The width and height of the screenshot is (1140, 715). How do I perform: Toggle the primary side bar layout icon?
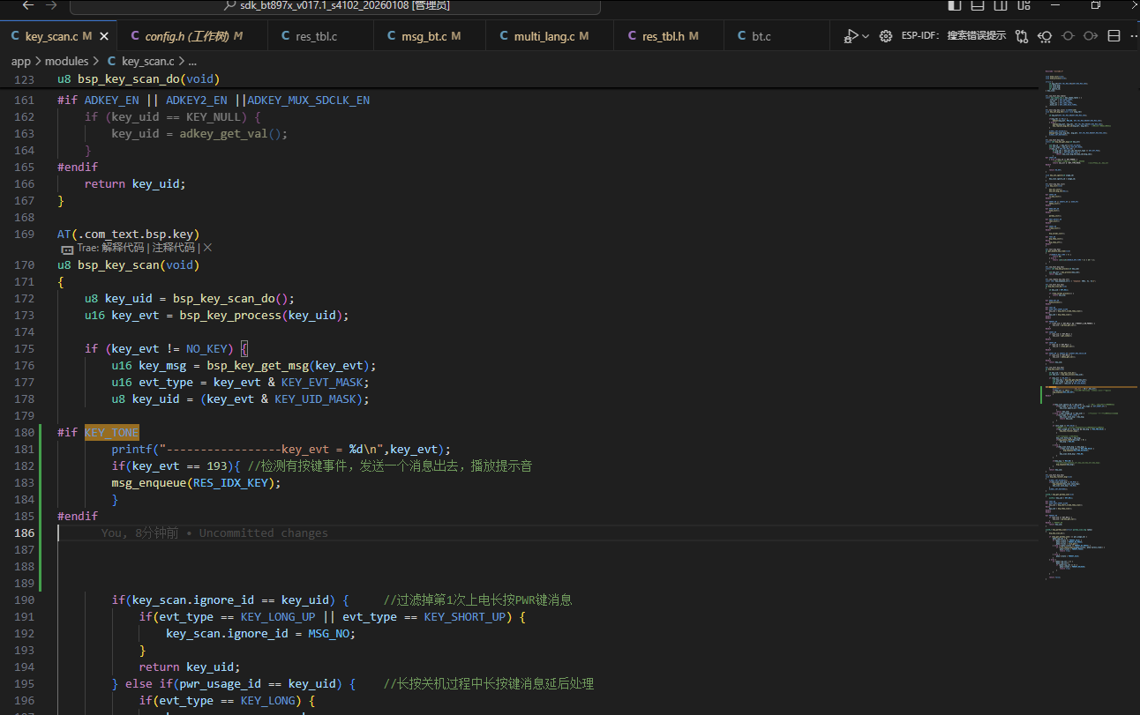pos(955,5)
